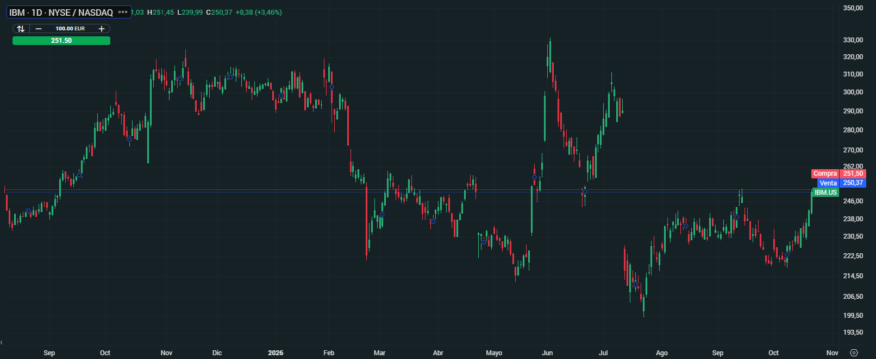Screen dimensions: 876x359
Task: Click the 2026 label on the time axis
Action: (276, 353)
